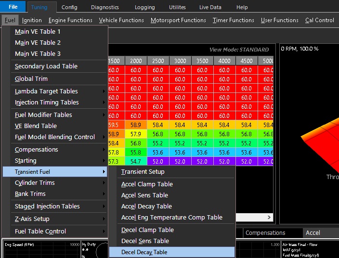Viewport: 339px width, 258px height.
Task: Click the Air Mass Final - Flow readout
Action: pos(300,245)
